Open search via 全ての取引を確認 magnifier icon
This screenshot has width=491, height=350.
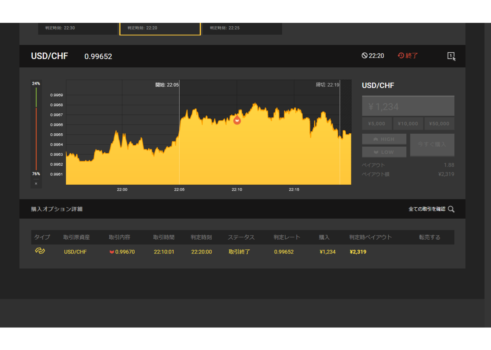[x=451, y=209]
